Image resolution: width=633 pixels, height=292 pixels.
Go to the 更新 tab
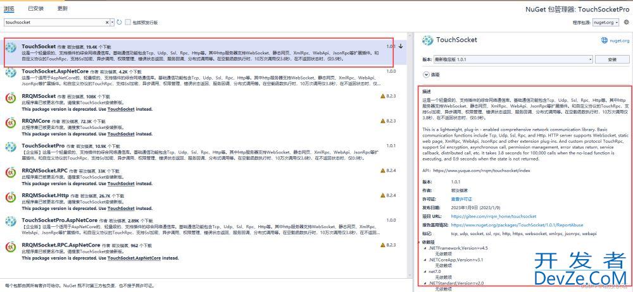[x=63, y=8]
